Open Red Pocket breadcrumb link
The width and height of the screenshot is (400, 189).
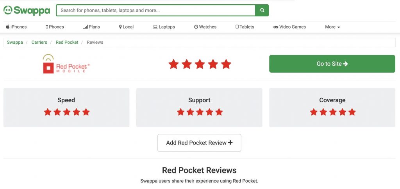coord(67,42)
